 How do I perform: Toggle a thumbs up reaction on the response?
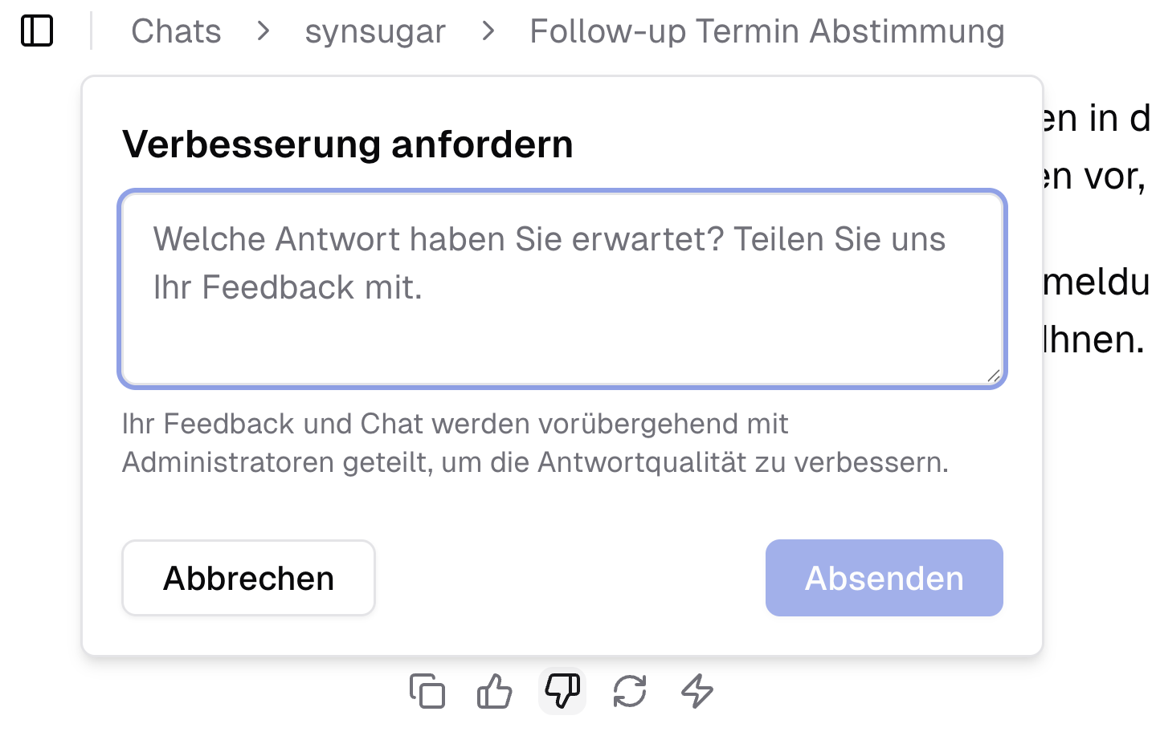click(x=495, y=691)
